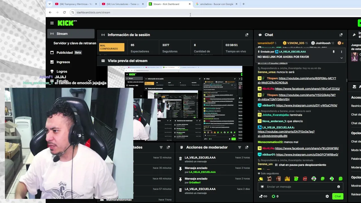361x203 pixels.
Task: Click username Nova_anderson_1 in chat
Action: [274, 121]
